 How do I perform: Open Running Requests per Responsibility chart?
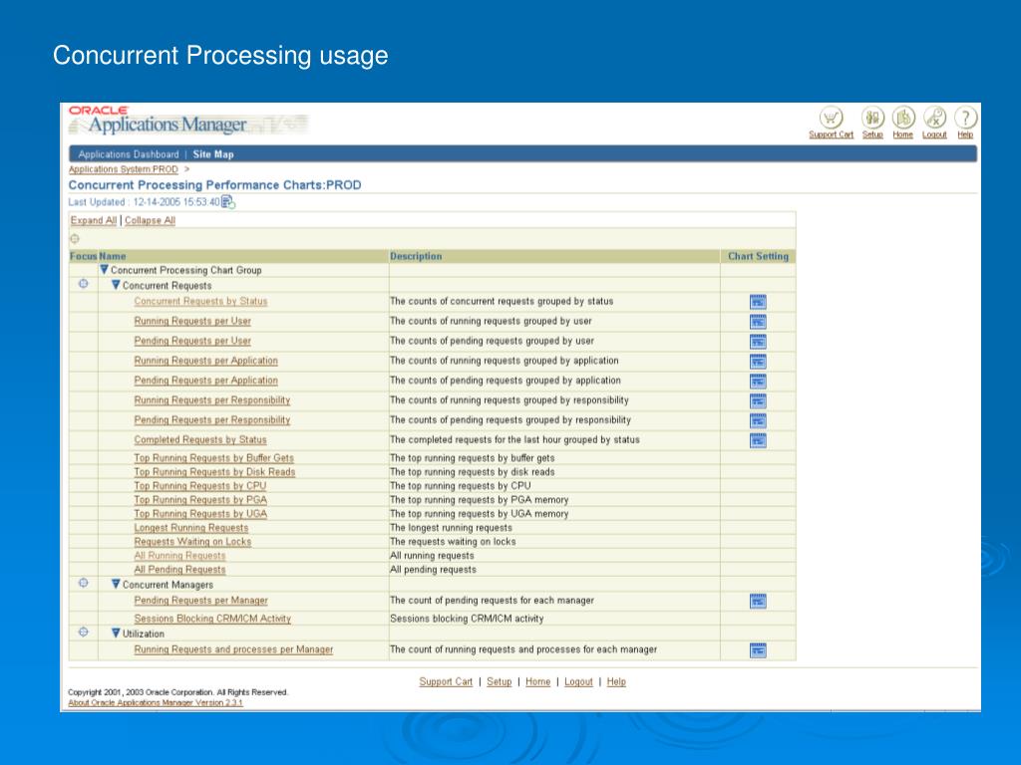(x=212, y=400)
